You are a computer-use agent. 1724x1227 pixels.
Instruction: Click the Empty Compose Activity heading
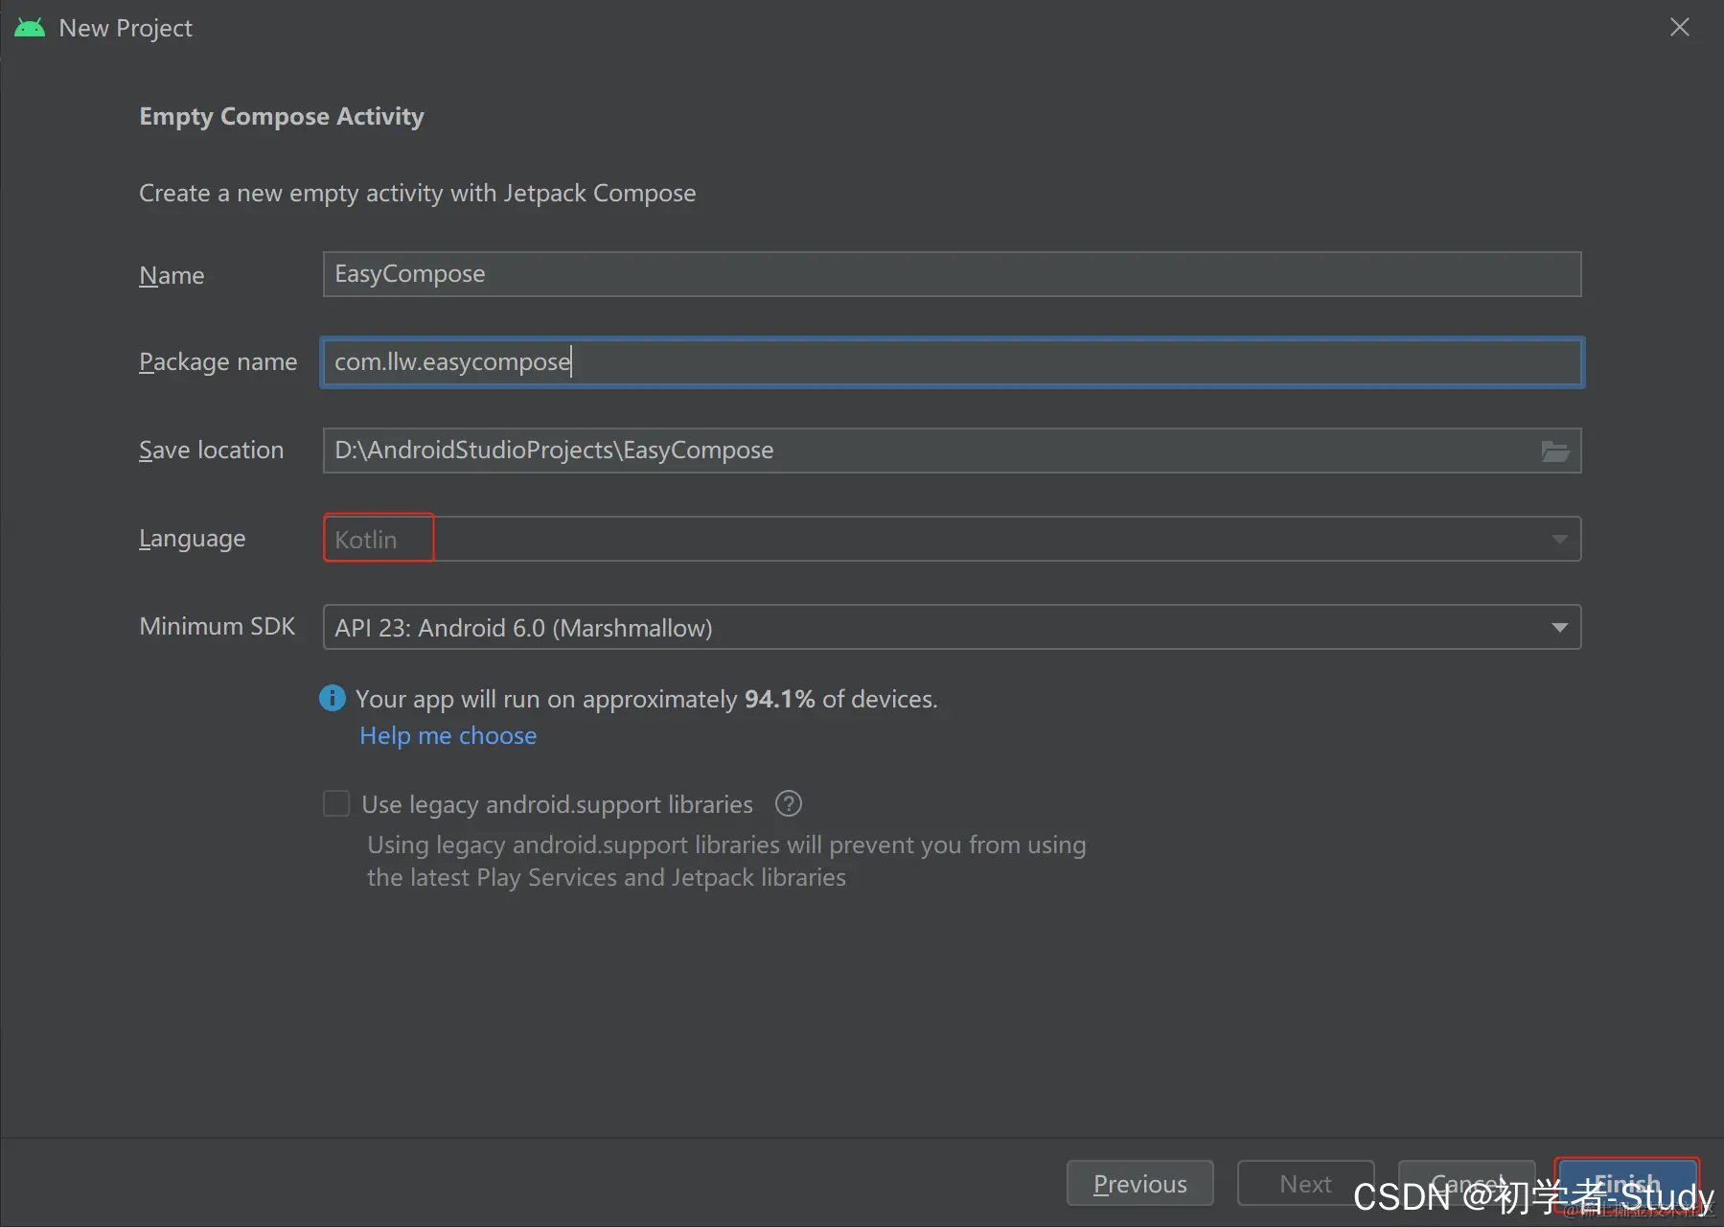coord(282,116)
